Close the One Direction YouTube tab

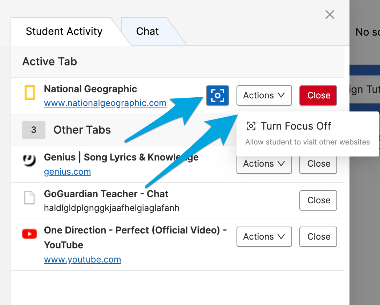[318, 237]
